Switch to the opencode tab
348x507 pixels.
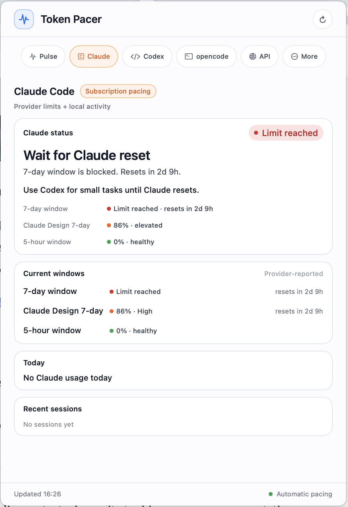[206, 56]
